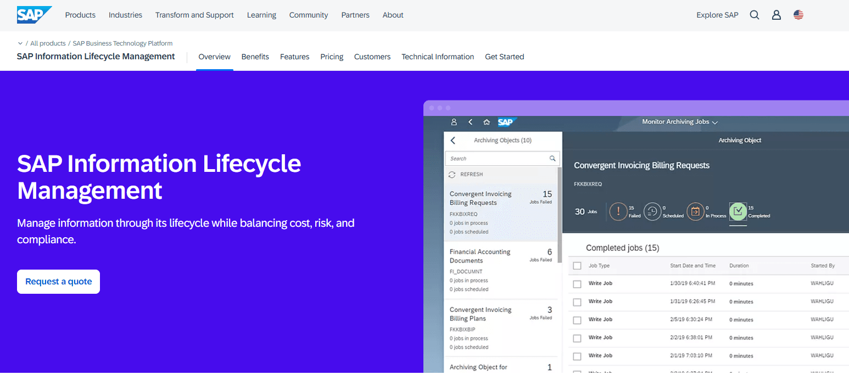The height and width of the screenshot is (386, 849).
Task: Open the Learning menu
Action: pos(261,15)
